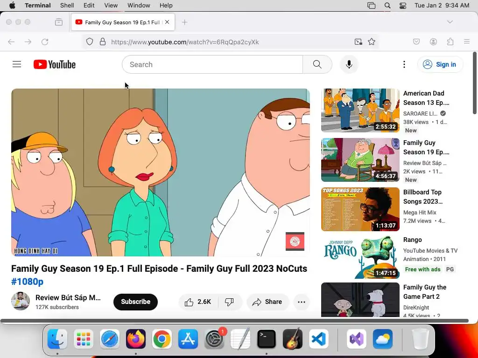Click into the YouTube Search field

212,64
